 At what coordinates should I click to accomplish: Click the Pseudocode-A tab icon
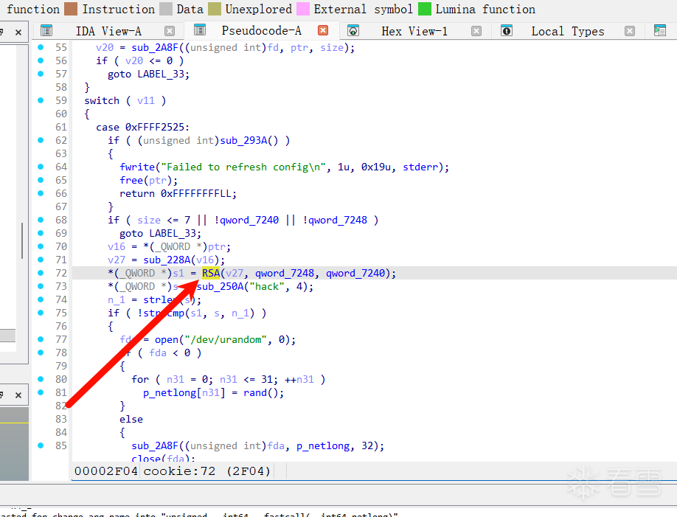coord(199,31)
